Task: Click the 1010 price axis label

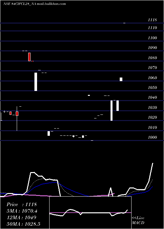Action: [x=152, y=128]
